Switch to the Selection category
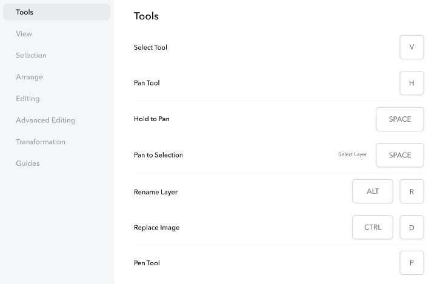 click(31, 56)
